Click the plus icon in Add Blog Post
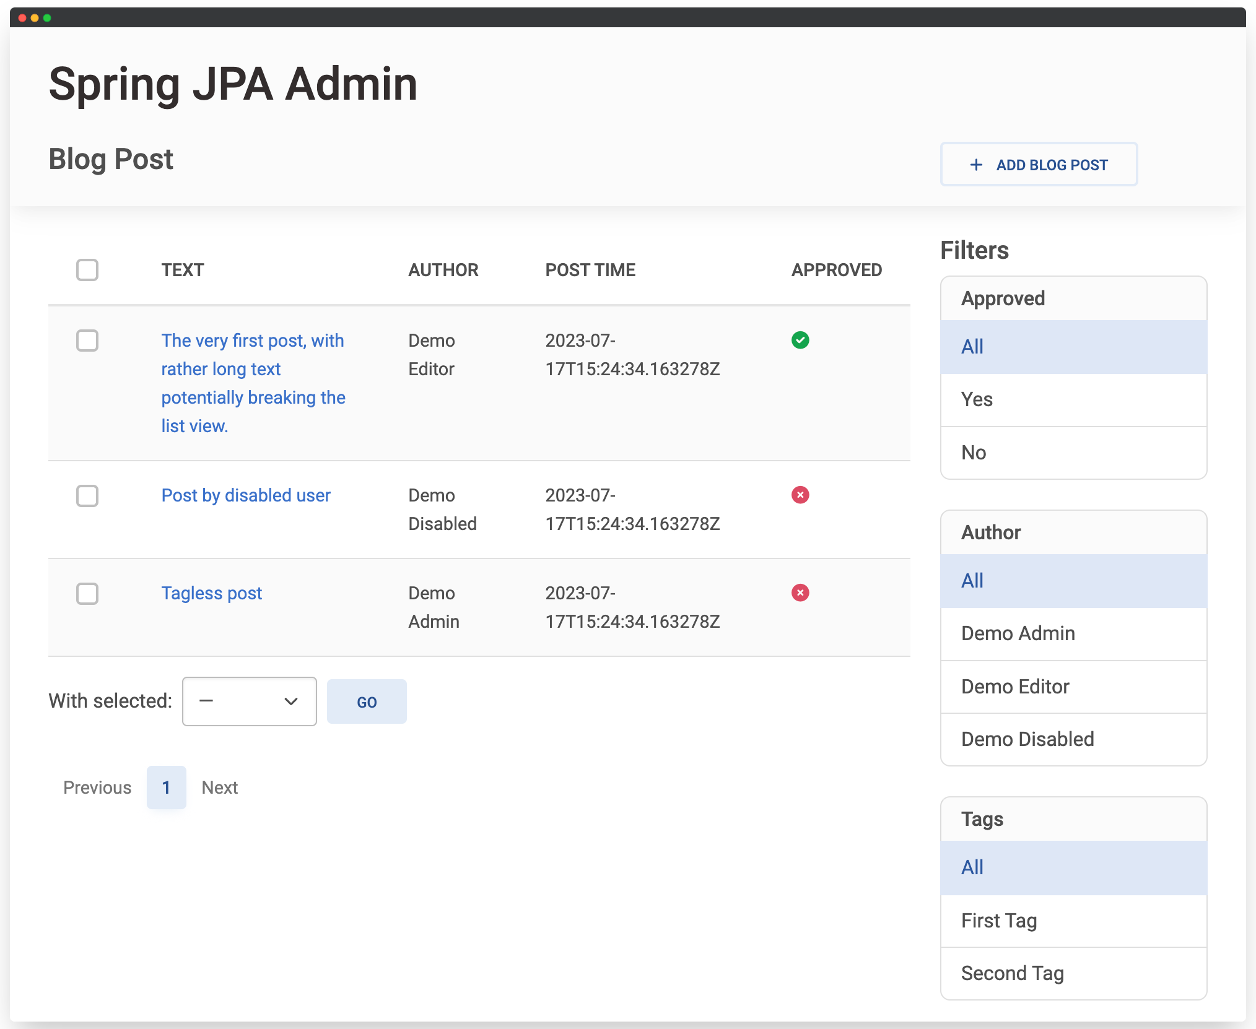 976,165
